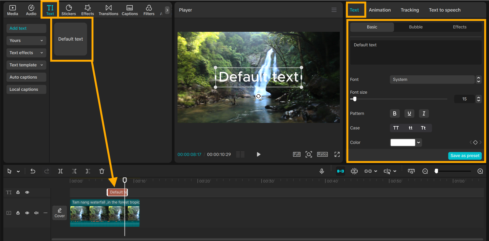
Task: Open the Transitions panel
Action: [x=108, y=10]
